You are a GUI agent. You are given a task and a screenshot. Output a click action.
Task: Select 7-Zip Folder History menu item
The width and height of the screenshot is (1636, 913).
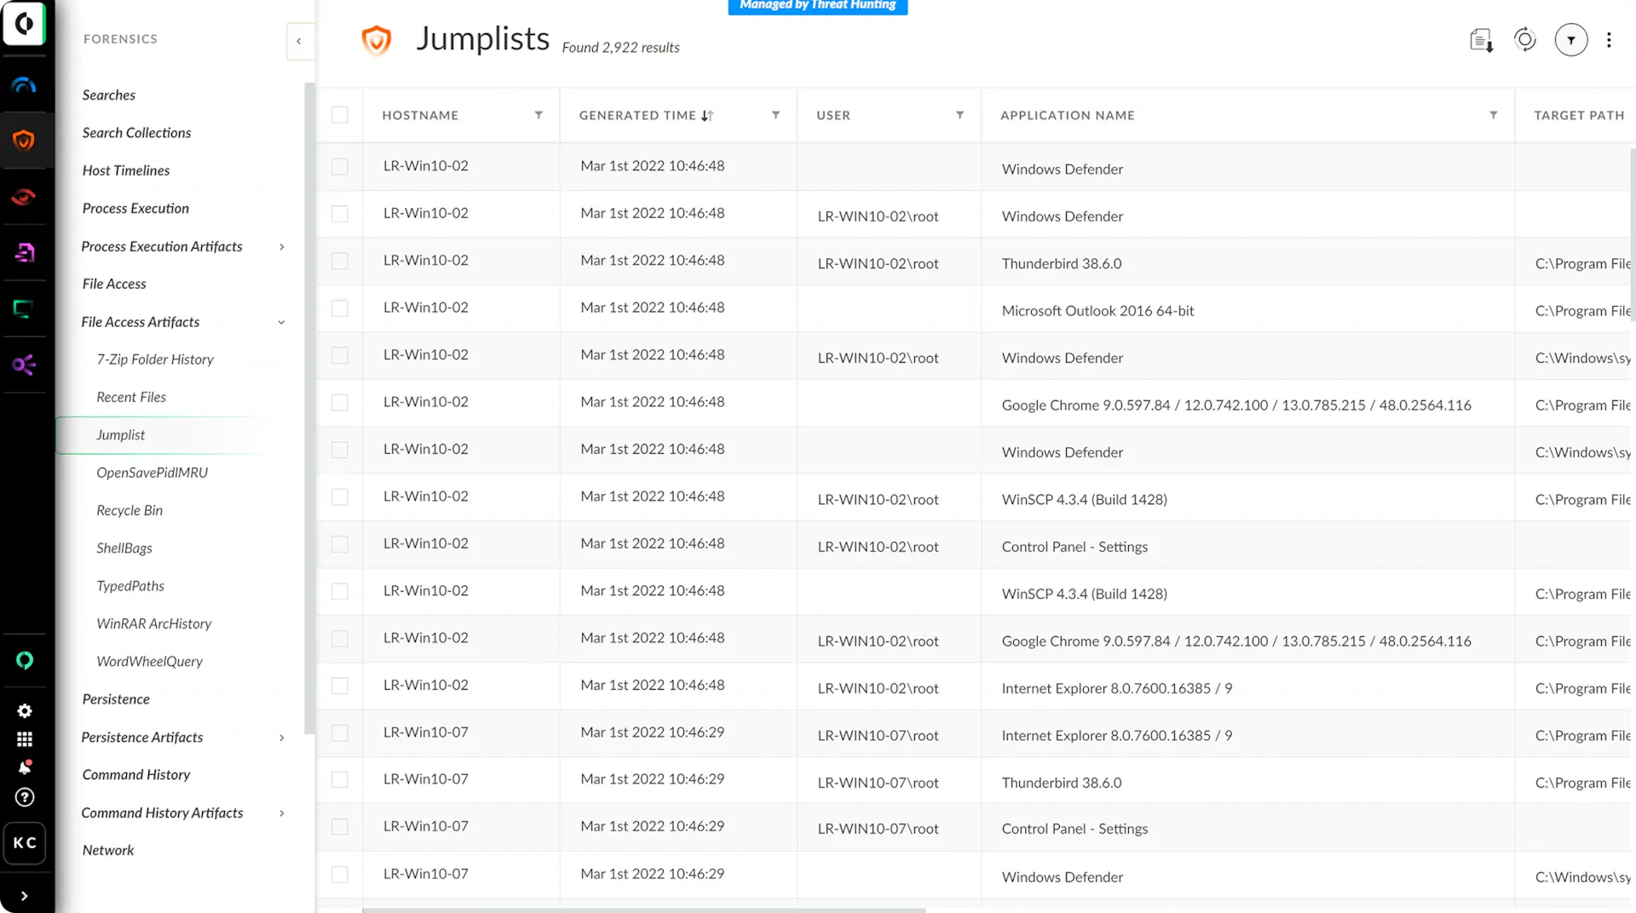click(155, 359)
